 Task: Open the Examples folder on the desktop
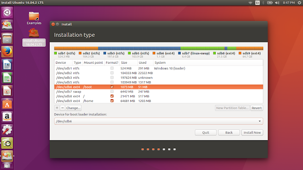coord(34,18)
